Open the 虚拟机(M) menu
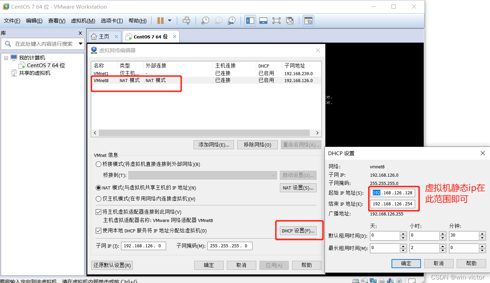This screenshot has height=283, width=490. coord(83,21)
